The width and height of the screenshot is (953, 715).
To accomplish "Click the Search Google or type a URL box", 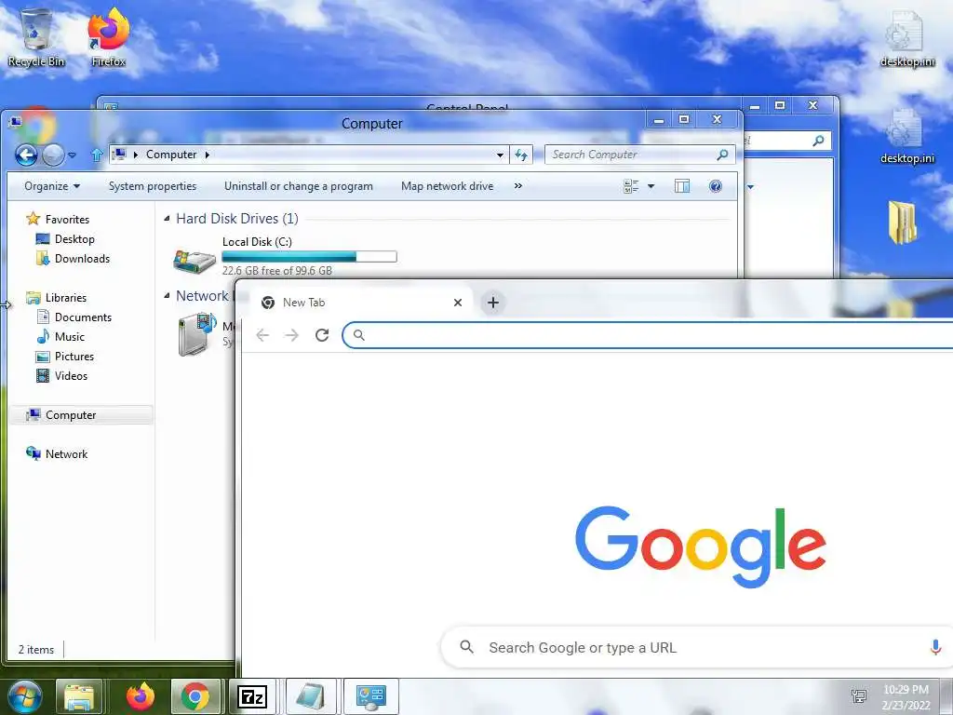I will [x=696, y=648].
